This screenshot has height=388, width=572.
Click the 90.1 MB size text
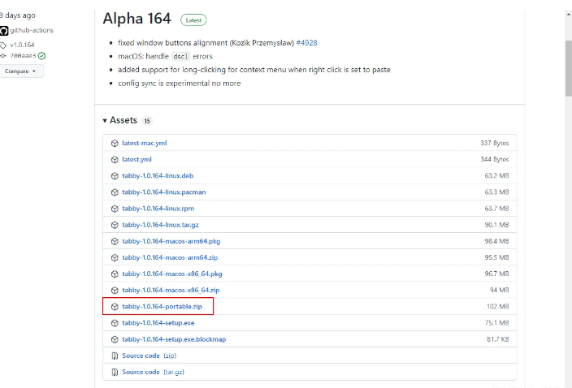[496, 225]
